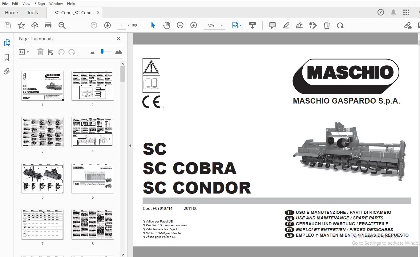Click the thumbnails panel scroll down arrow
The height and width of the screenshot is (257, 420).
click(x=123, y=255)
